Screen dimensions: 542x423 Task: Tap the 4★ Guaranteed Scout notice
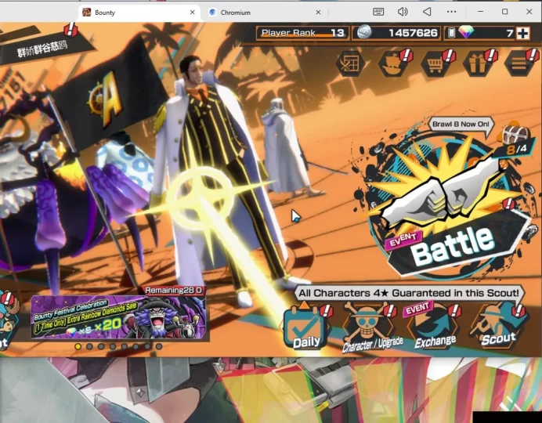pyautogui.click(x=409, y=293)
